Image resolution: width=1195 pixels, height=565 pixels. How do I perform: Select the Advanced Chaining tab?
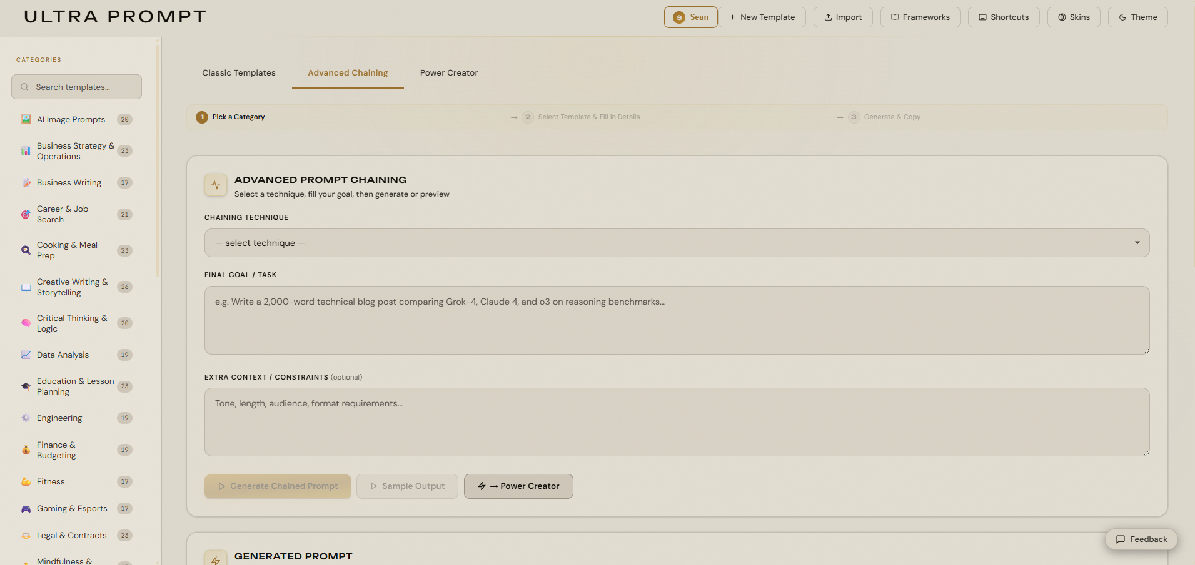[x=348, y=73]
